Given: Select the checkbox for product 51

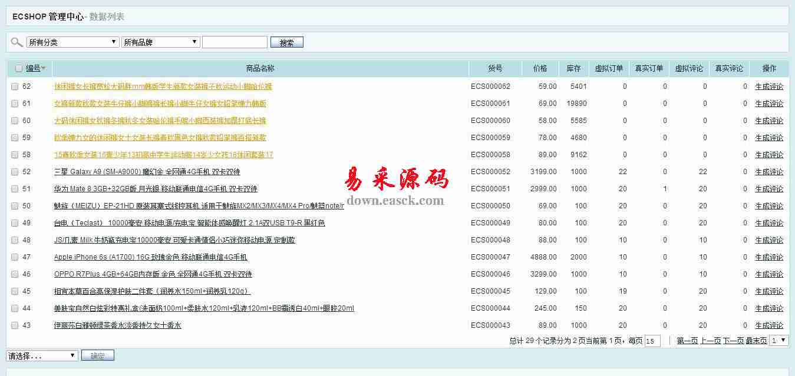Looking at the screenshot, I should pos(15,189).
